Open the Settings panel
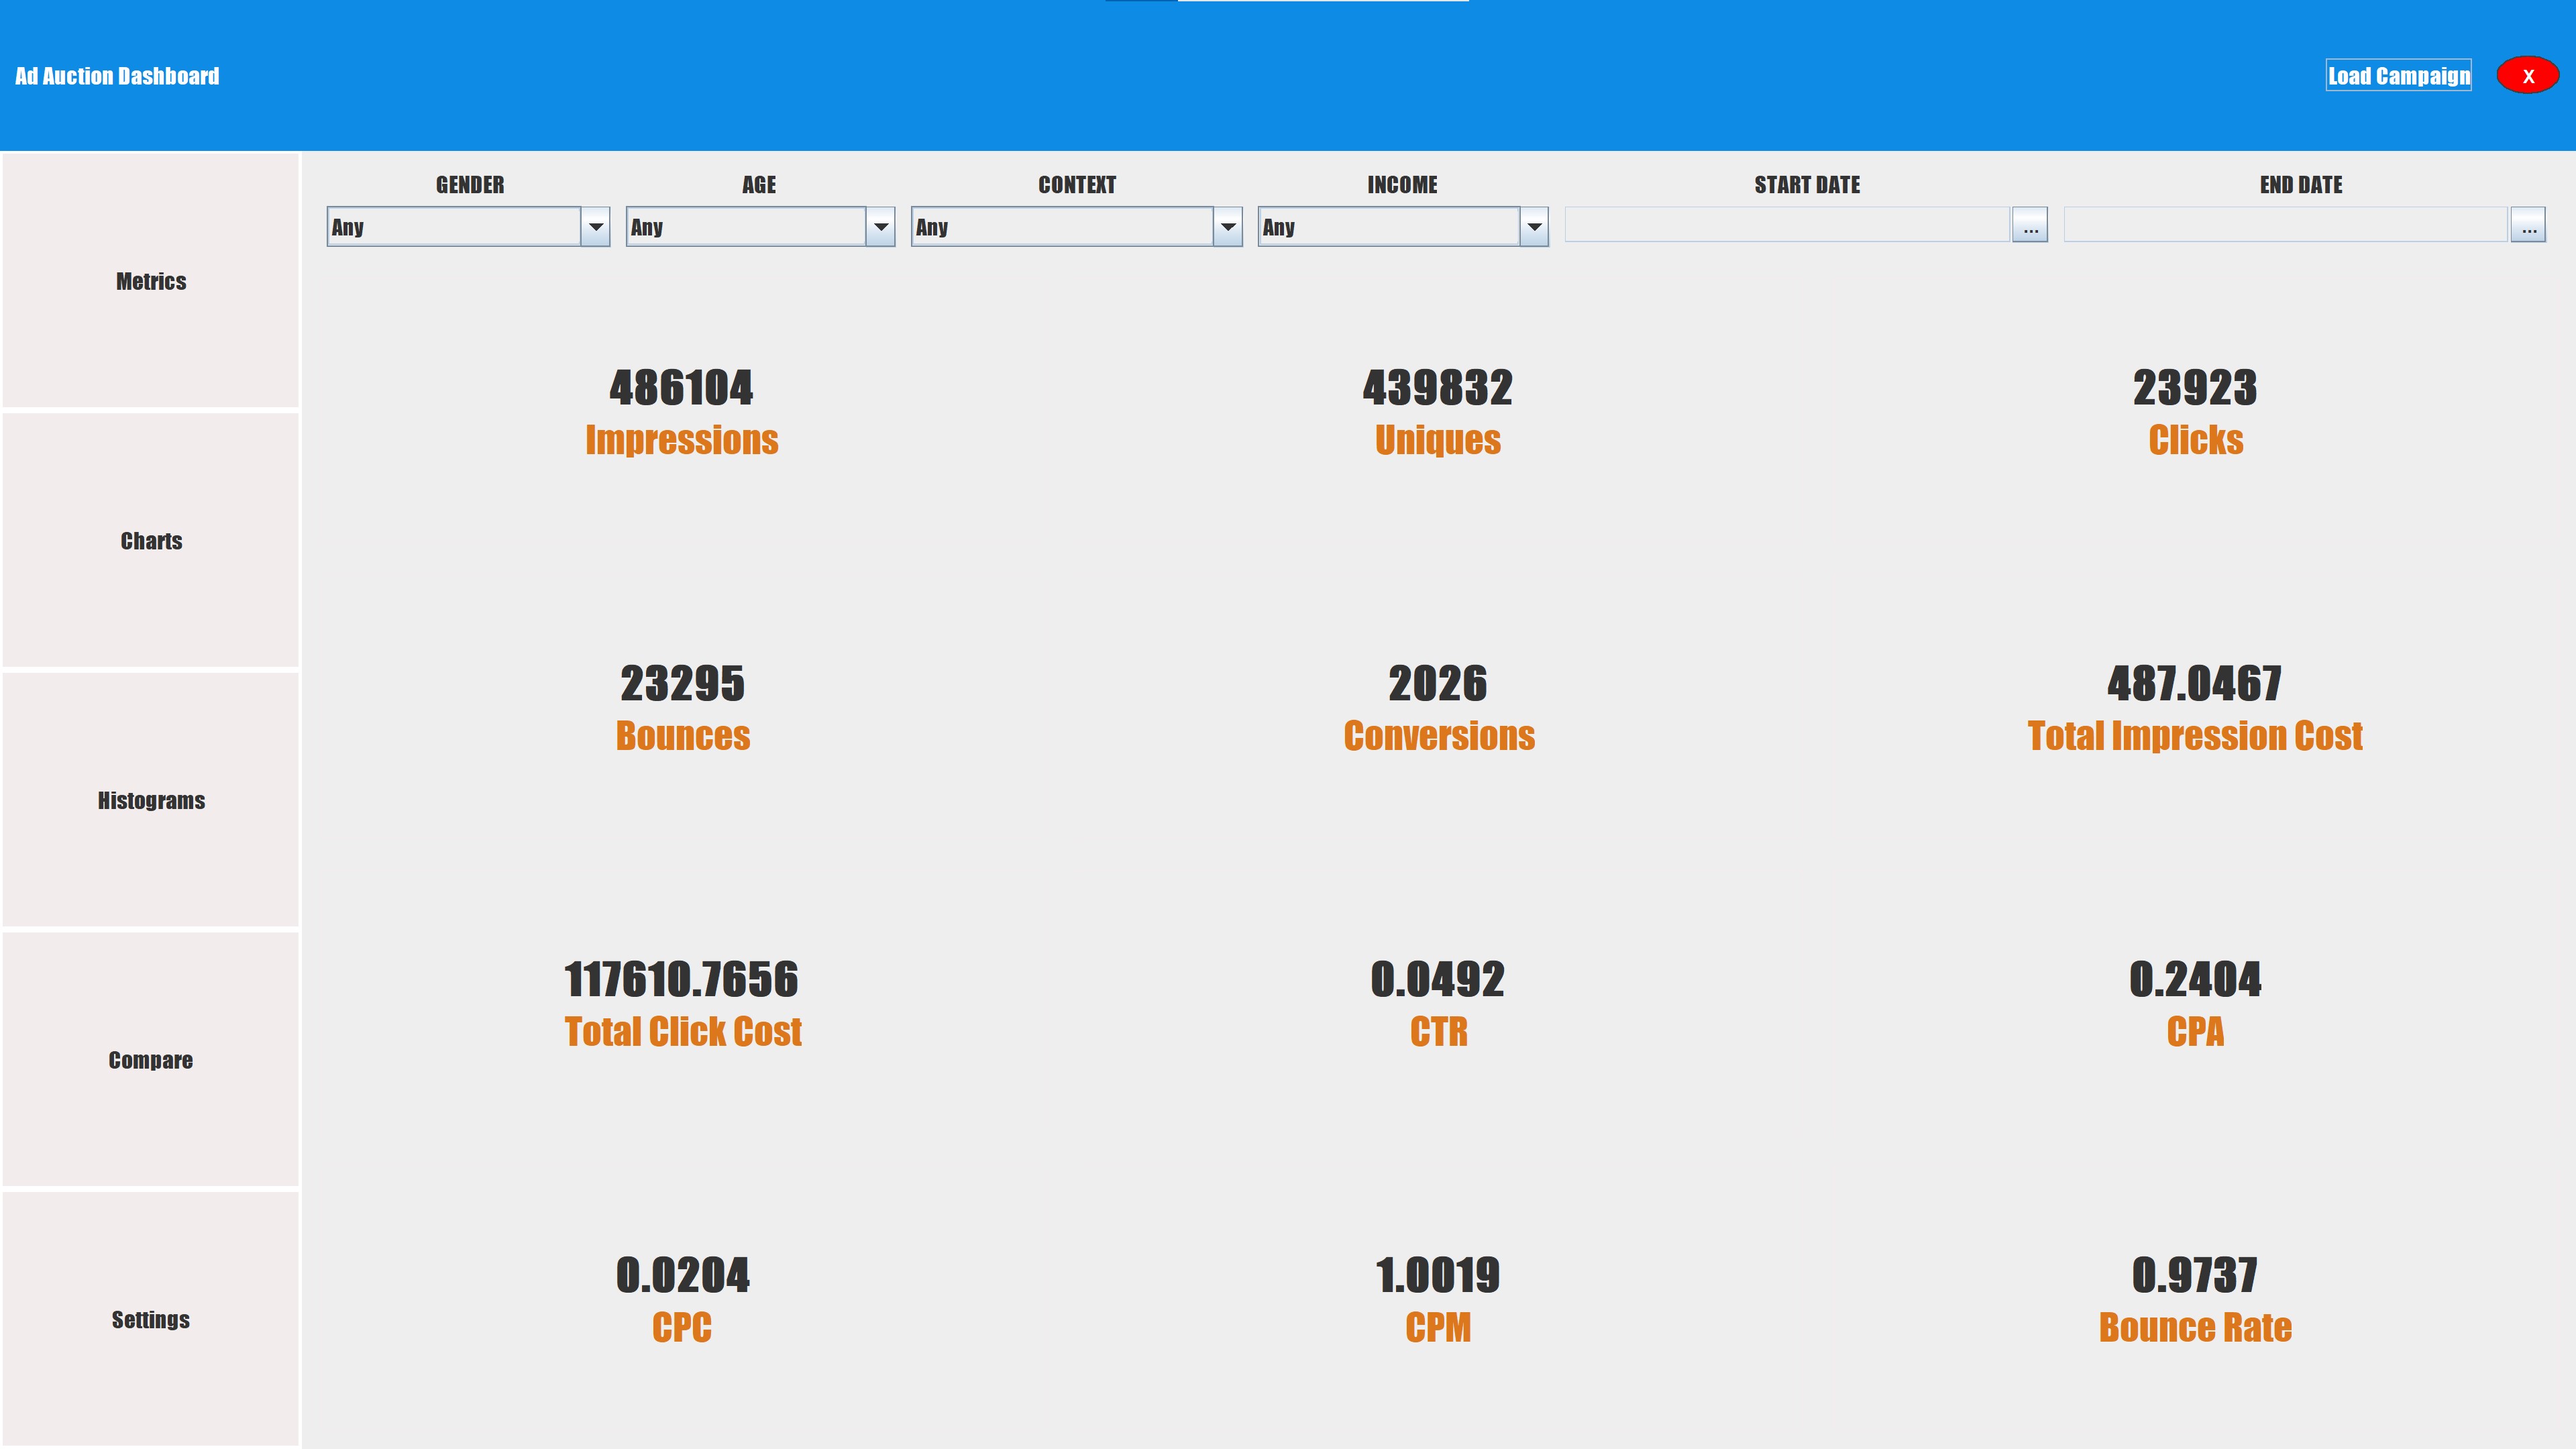This screenshot has width=2576, height=1449. tap(151, 1320)
